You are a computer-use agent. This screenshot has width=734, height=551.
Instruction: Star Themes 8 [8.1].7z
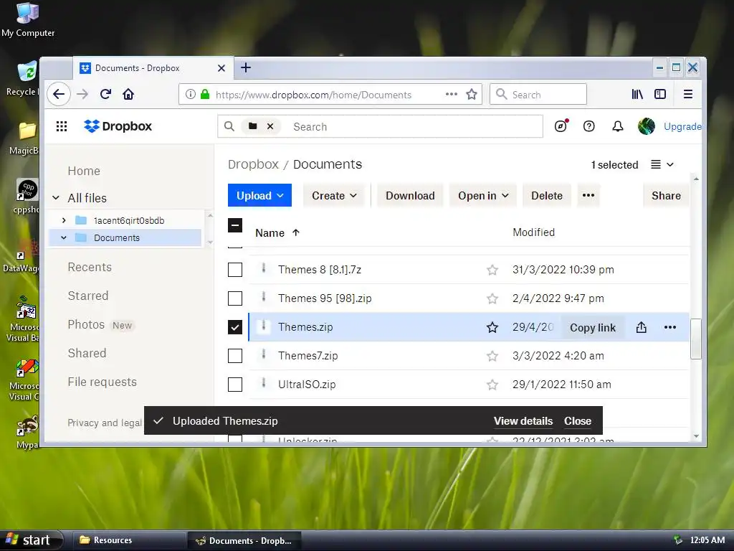tap(492, 270)
